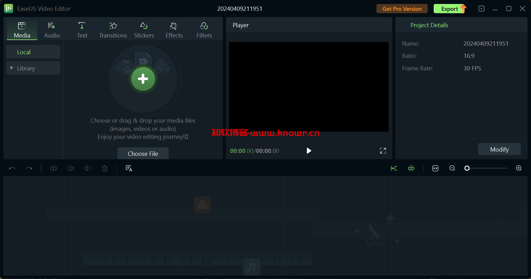The height and width of the screenshot is (279, 531).
Task: Open the speech-to-text converter icon
Action: click(129, 168)
